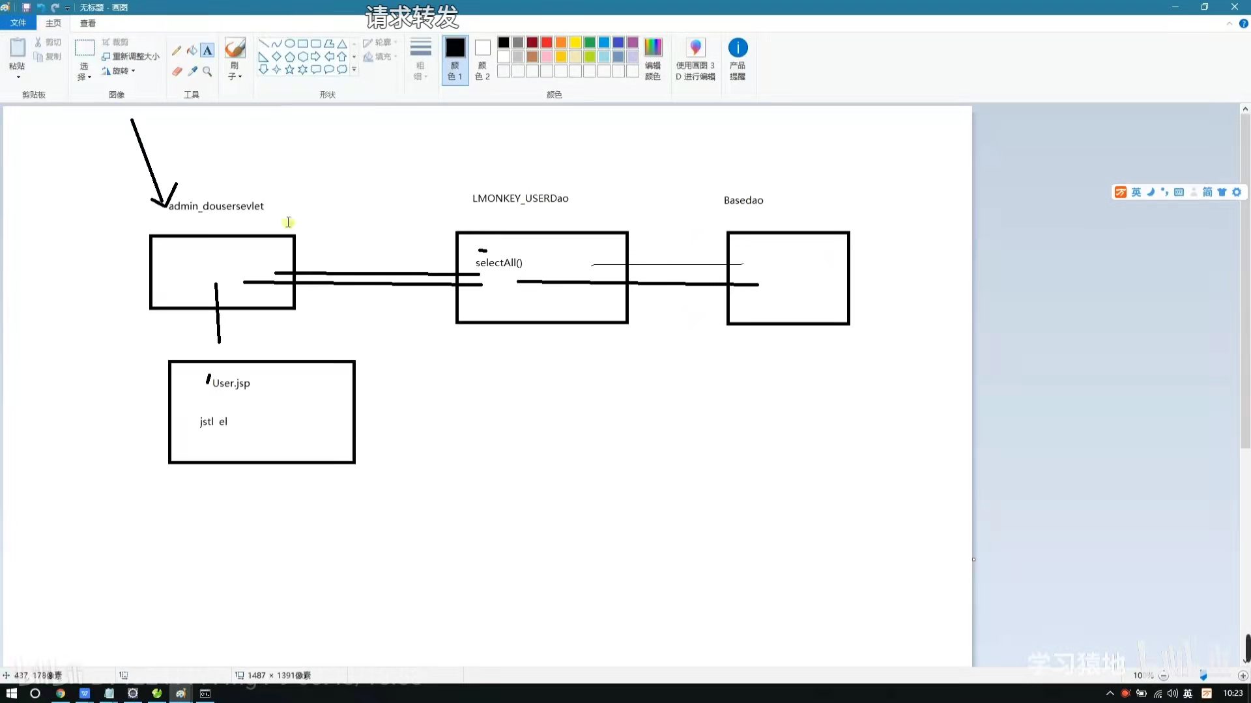Switch to the Home ribbon tab
The height and width of the screenshot is (703, 1251).
(53, 23)
